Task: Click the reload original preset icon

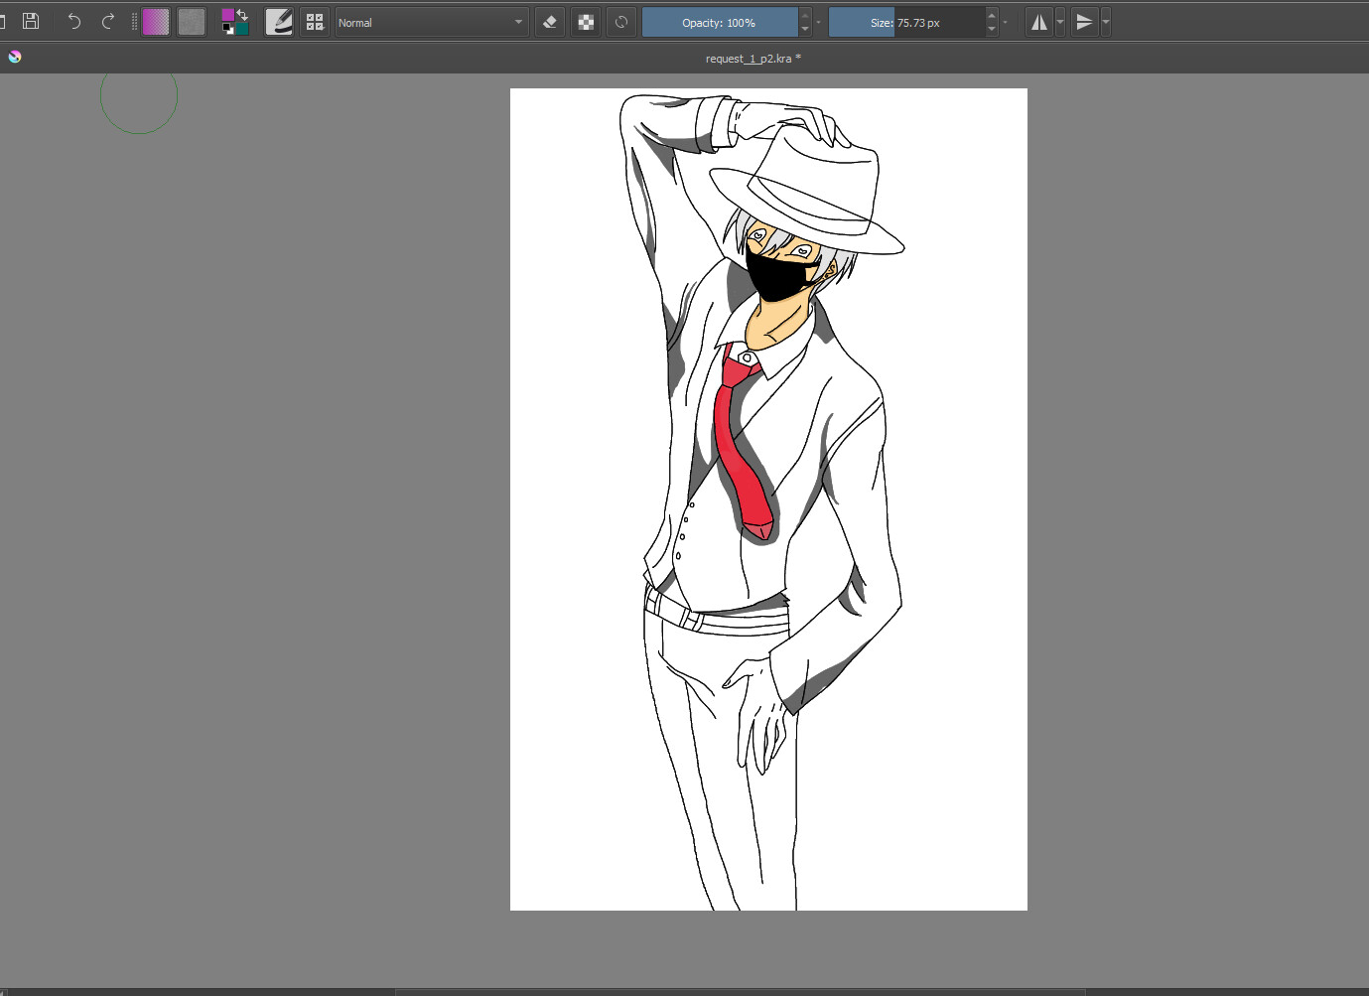Action: [x=621, y=21]
